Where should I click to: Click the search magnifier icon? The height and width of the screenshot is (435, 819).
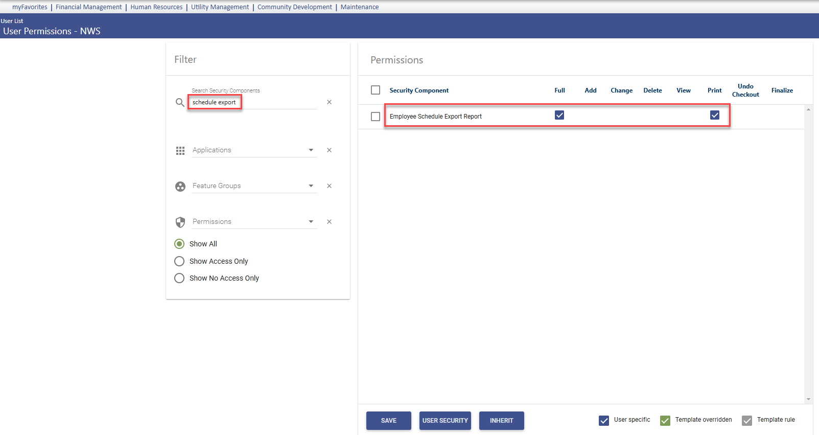(180, 102)
